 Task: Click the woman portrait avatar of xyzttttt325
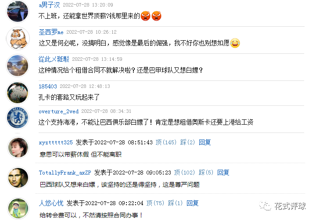[18, 148]
